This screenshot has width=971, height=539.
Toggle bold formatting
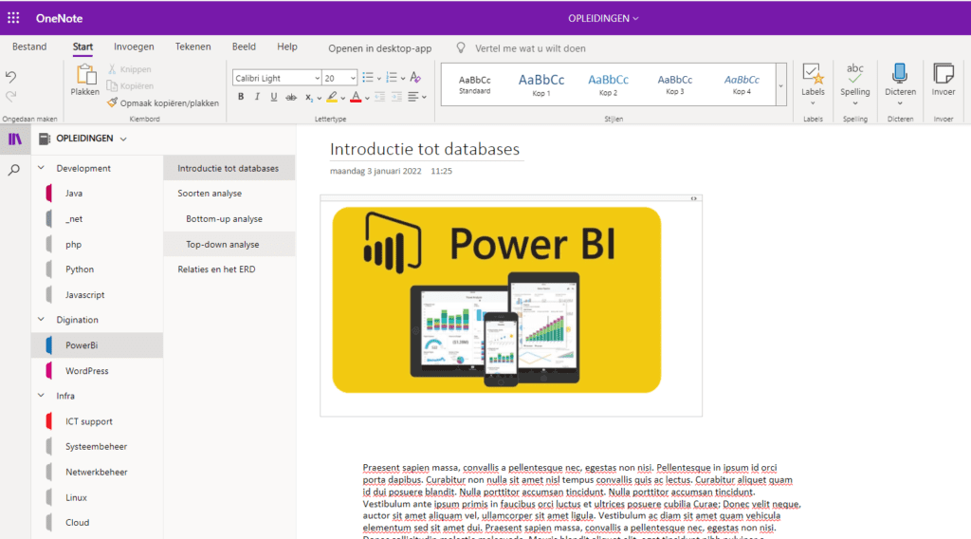point(241,97)
